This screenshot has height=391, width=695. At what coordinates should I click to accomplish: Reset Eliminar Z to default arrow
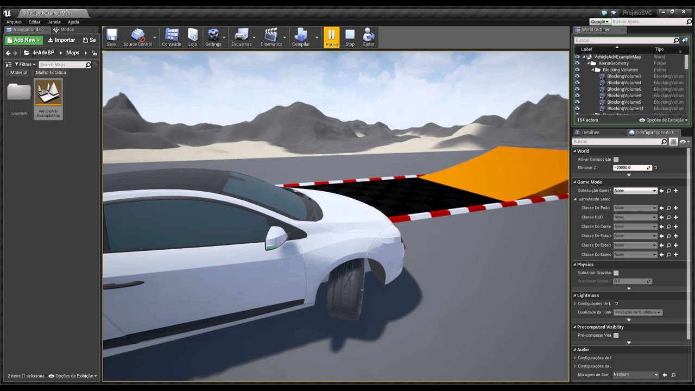(x=655, y=168)
